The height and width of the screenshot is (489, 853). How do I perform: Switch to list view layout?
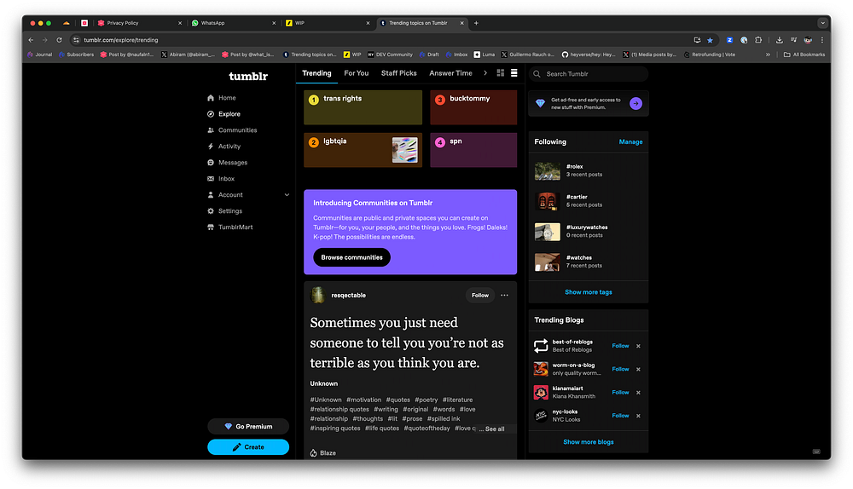pos(514,73)
